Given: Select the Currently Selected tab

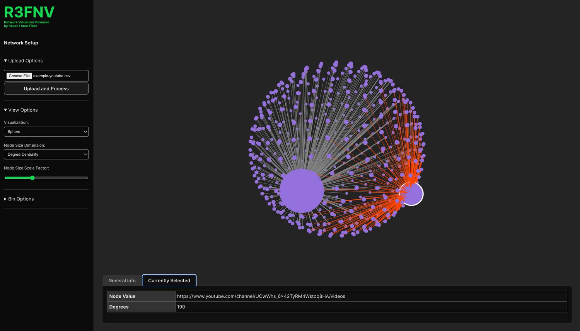Looking at the screenshot, I should click(169, 280).
